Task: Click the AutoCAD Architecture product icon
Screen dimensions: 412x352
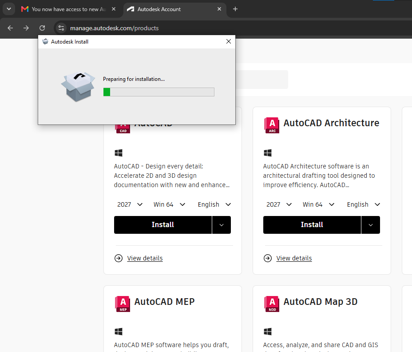Action: coord(272,125)
